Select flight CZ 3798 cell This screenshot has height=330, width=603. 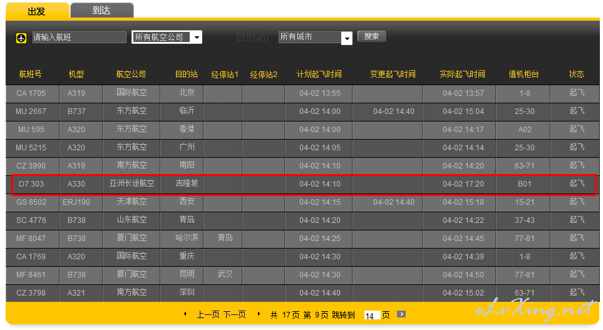(33, 293)
